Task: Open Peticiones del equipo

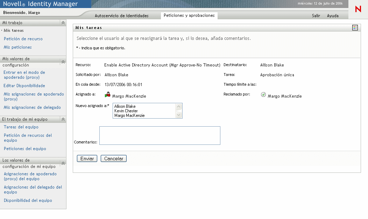Action: pyautogui.click(x=25, y=149)
